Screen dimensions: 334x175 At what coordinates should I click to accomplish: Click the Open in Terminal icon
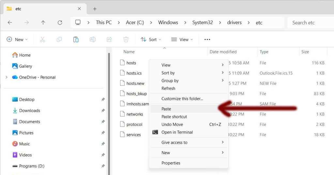[x=155, y=132]
